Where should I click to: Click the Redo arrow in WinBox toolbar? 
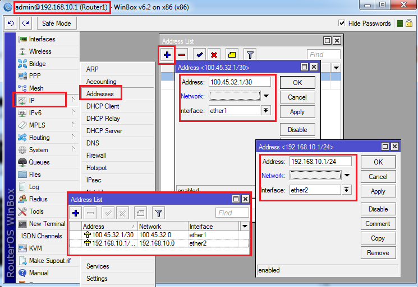tap(26, 23)
